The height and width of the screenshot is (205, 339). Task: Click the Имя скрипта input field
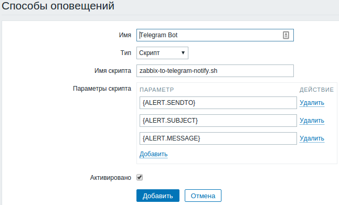(x=215, y=71)
